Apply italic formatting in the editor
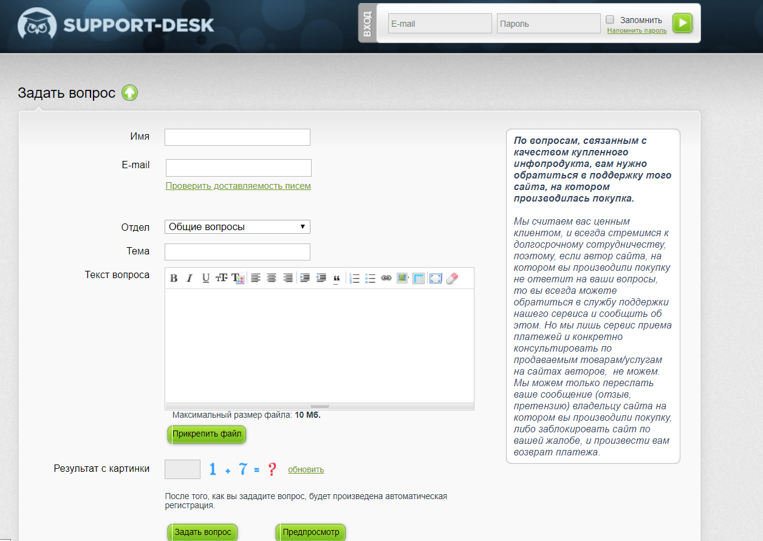Image resolution: width=763 pixels, height=541 pixels. 190,278
